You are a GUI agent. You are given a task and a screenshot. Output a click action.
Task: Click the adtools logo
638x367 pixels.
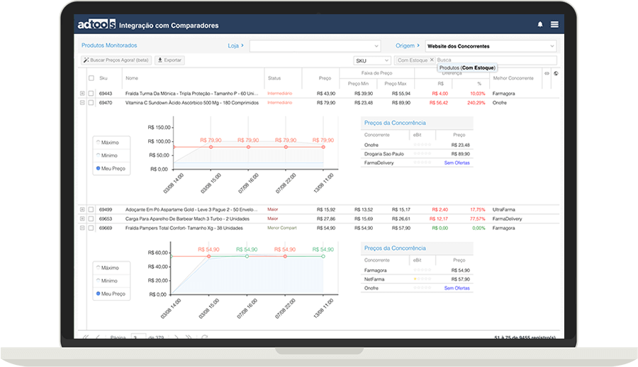pyautogui.click(x=96, y=24)
